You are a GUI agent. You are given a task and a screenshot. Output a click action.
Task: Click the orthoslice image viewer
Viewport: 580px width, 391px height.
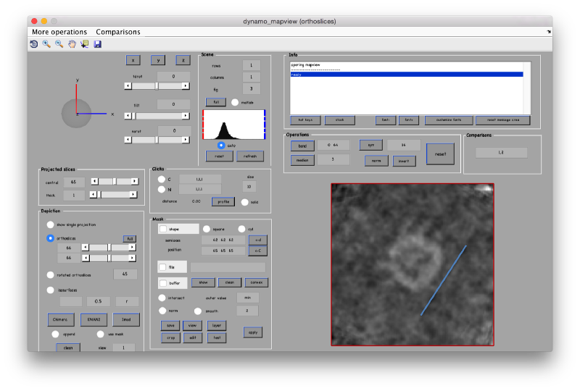(x=413, y=264)
